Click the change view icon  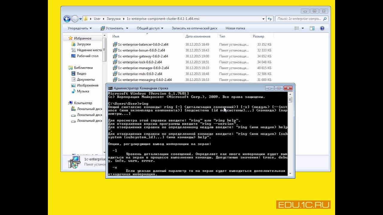[x=297, y=28]
